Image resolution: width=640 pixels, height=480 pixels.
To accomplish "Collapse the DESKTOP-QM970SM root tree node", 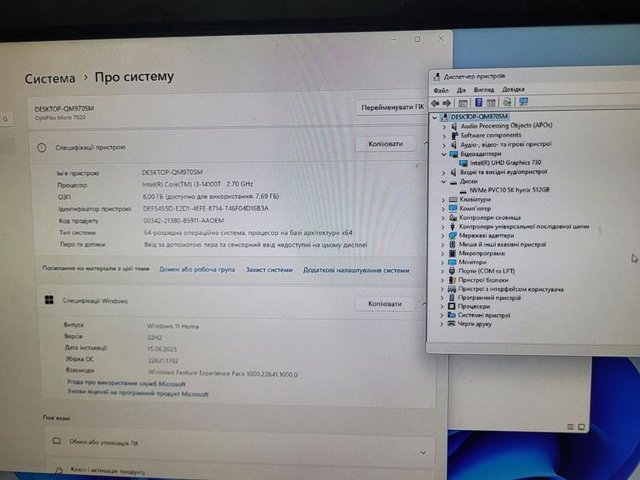I will tap(435, 117).
